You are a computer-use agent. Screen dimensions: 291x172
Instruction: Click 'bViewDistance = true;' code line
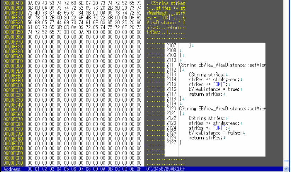(x=214, y=89)
